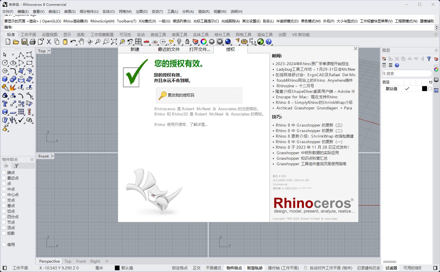The image size is (440, 272).
Task: Click the padlock lock objects icon
Action: click(187, 42)
